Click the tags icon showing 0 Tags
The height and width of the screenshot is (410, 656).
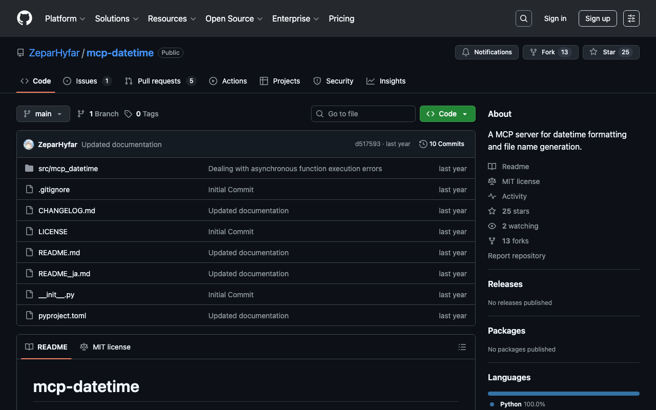click(129, 114)
